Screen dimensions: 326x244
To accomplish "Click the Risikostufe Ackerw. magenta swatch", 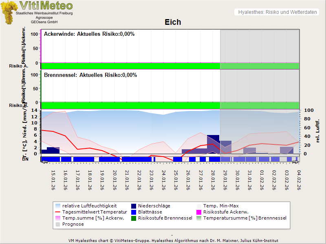I will [x=199, y=212].
